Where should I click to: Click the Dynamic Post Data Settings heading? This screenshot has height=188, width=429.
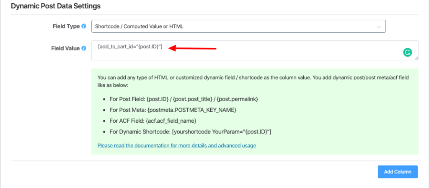tap(55, 6)
